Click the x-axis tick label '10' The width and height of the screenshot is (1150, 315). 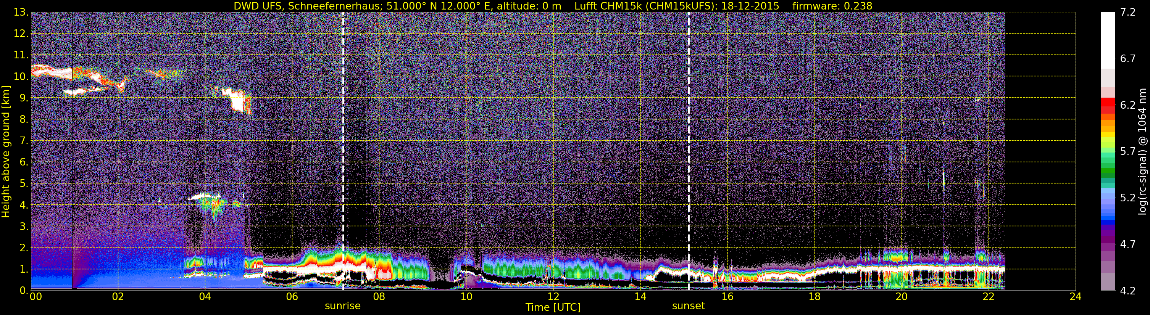tap(466, 297)
